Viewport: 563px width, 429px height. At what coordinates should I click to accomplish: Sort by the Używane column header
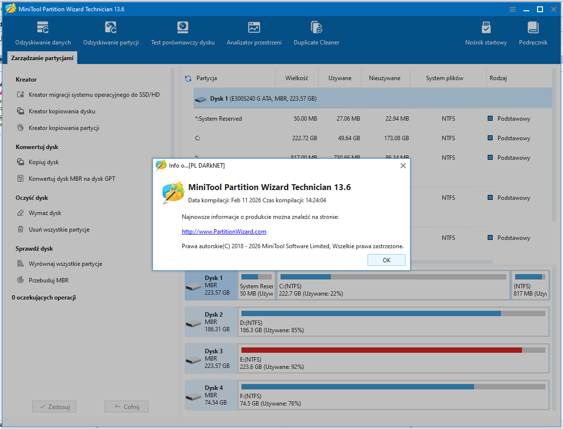[340, 78]
